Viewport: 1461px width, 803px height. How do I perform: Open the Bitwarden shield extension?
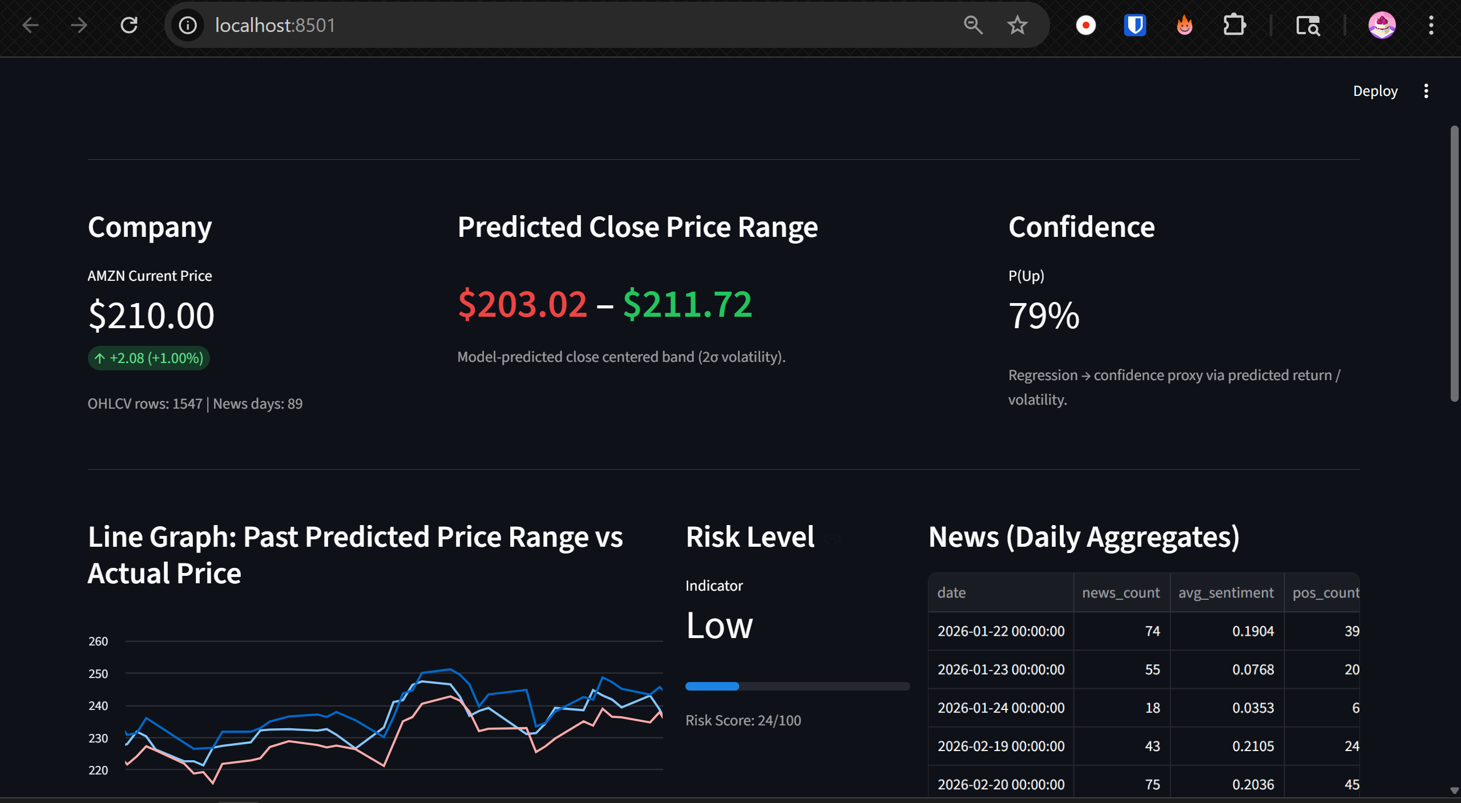tap(1135, 25)
